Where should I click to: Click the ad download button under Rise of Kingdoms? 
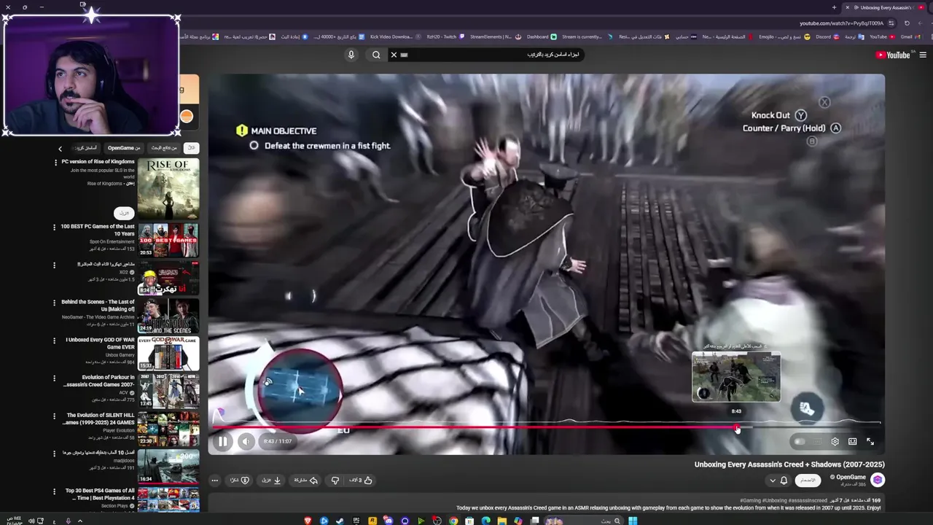coord(124,213)
